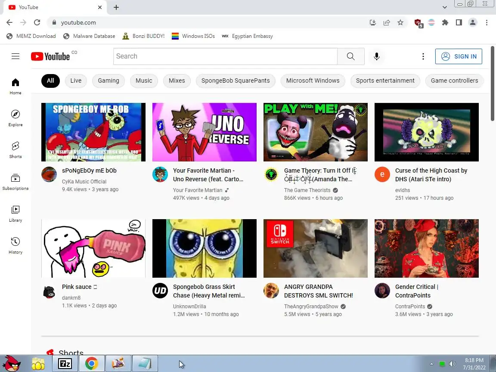496x372 pixels.
Task: Open YouTube settings three-dot menu
Action: click(x=423, y=56)
